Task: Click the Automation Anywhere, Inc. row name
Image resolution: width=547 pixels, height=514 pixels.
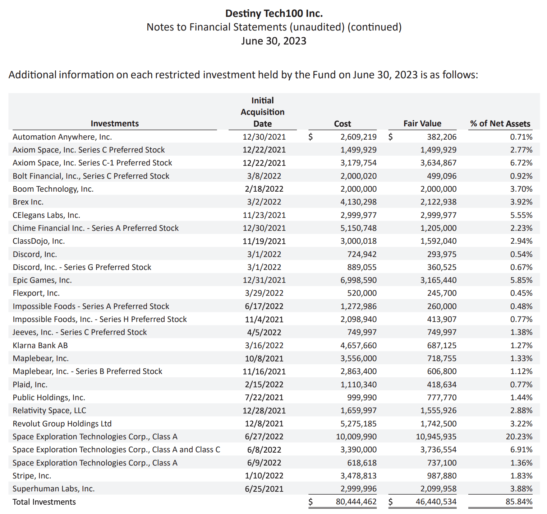Action: pyautogui.click(x=62, y=137)
